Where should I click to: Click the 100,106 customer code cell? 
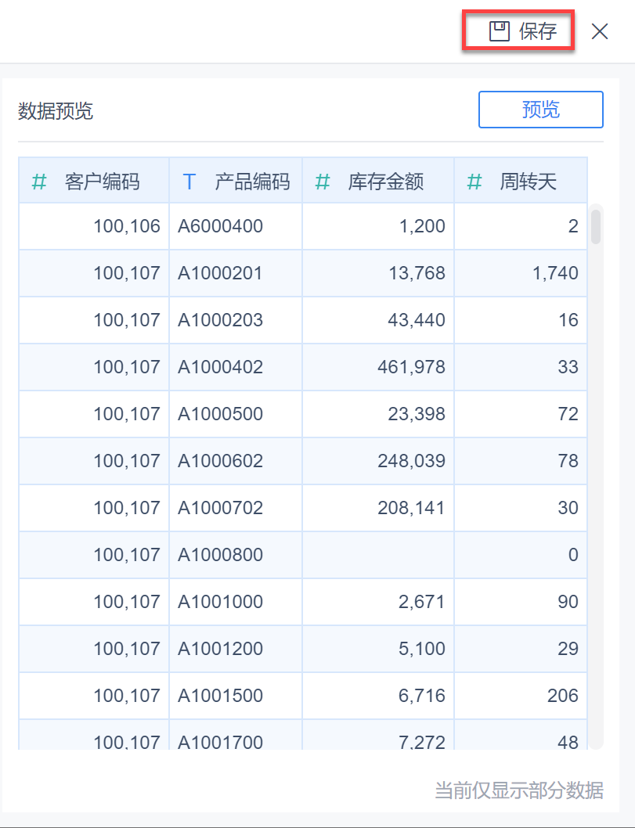coord(94,226)
